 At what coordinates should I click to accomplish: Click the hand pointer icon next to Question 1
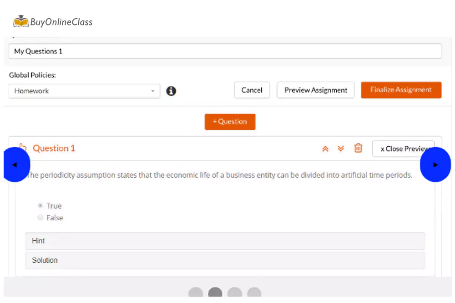(23, 146)
